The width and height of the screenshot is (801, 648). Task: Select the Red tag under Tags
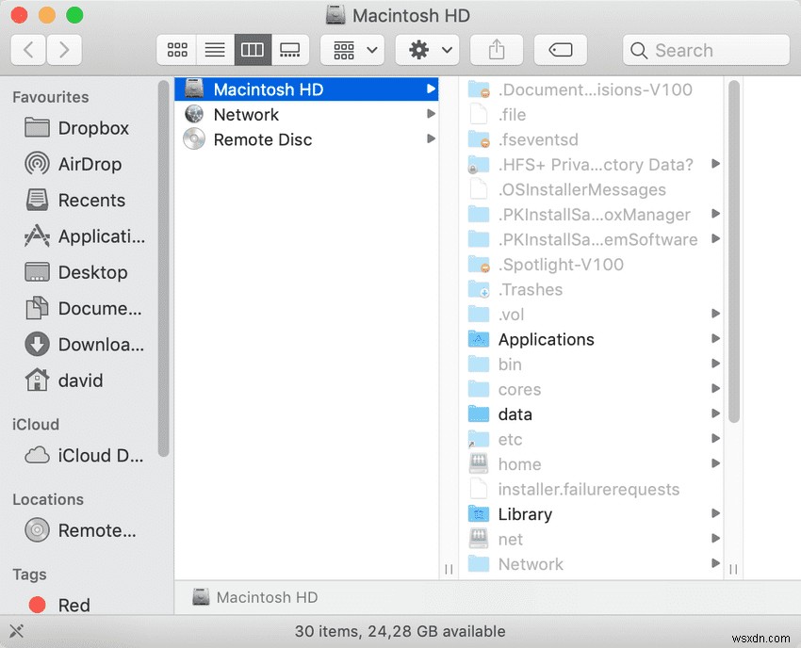pyautogui.click(x=73, y=605)
